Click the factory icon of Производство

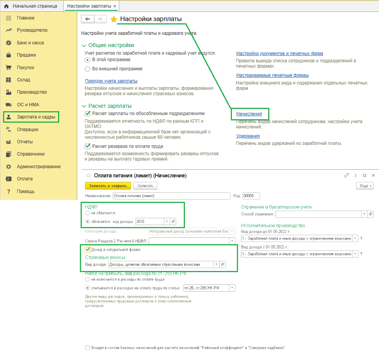click(x=8, y=92)
